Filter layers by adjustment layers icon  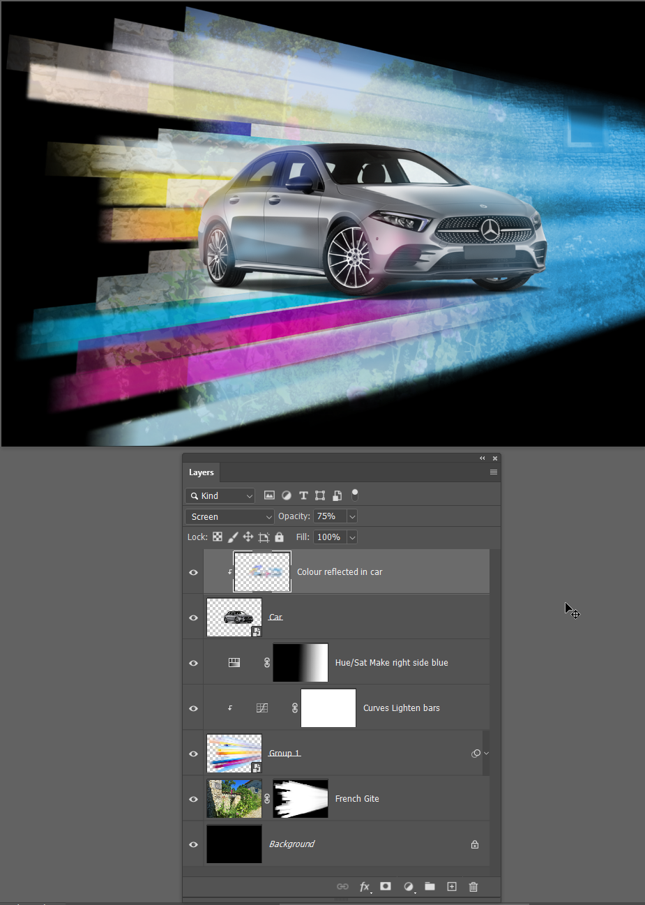[287, 495]
